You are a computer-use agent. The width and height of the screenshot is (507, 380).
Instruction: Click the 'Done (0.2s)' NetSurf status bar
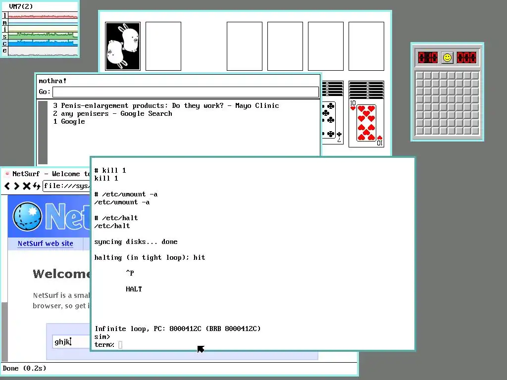pos(25,368)
